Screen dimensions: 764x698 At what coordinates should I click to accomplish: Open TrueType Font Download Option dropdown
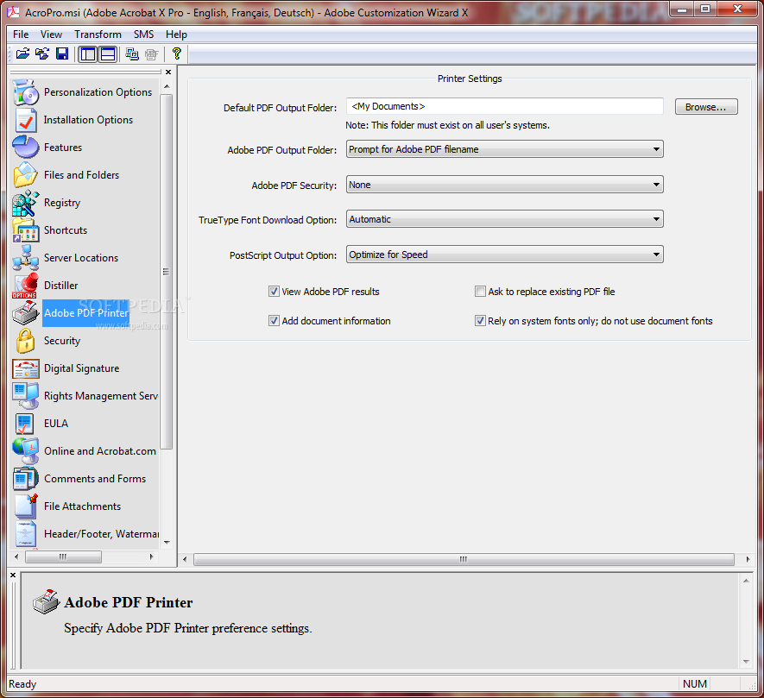point(505,219)
